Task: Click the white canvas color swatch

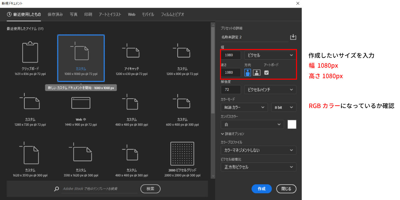Action: point(292,124)
